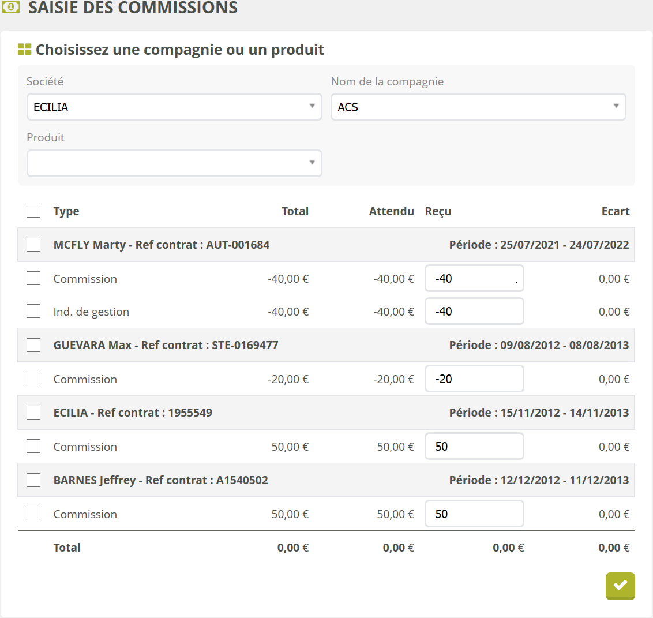Image resolution: width=653 pixels, height=618 pixels.
Task: Check the BARNES Jeffrey contract checkbox
Action: coord(33,480)
